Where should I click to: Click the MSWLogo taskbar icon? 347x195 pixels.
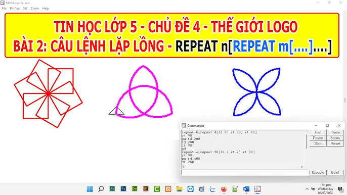tap(257, 189)
